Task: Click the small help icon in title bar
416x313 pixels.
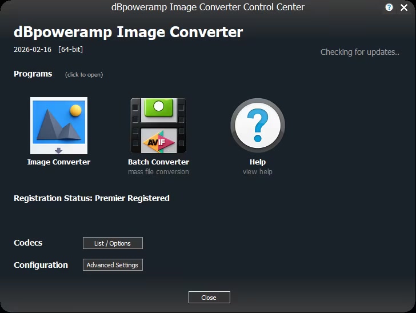Action: tap(389, 8)
